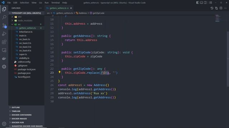Toggle secondary sidebar layout icon

[205, 2]
